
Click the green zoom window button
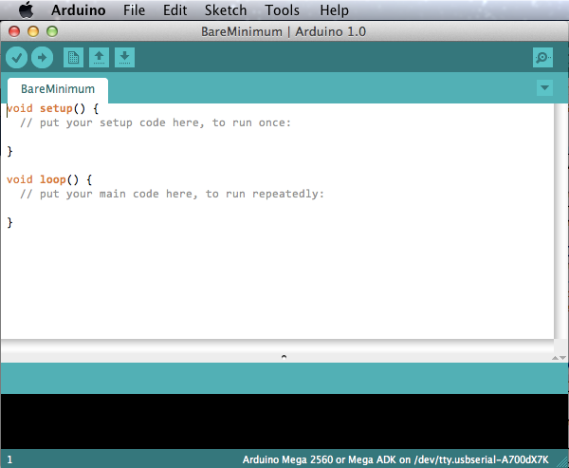[52, 31]
